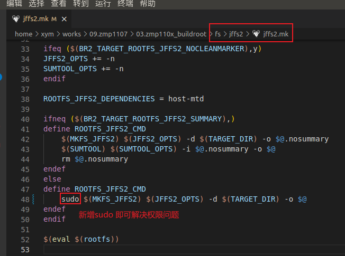Click the sudo word on line 48
This screenshot has height=256, width=345.
pyautogui.click(x=70, y=199)
